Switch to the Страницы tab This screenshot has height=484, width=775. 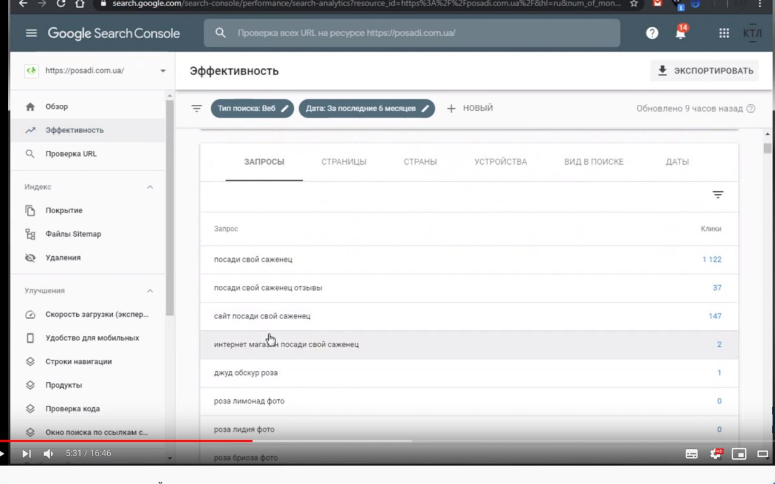(x=344, y=162)
